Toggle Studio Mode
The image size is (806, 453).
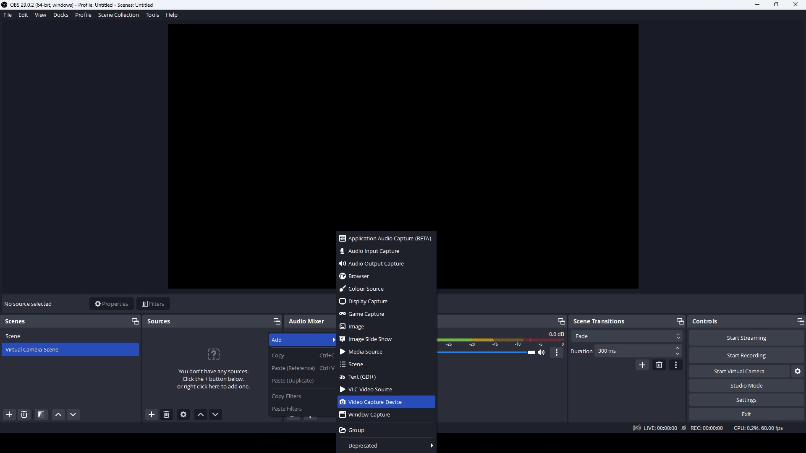746,385
